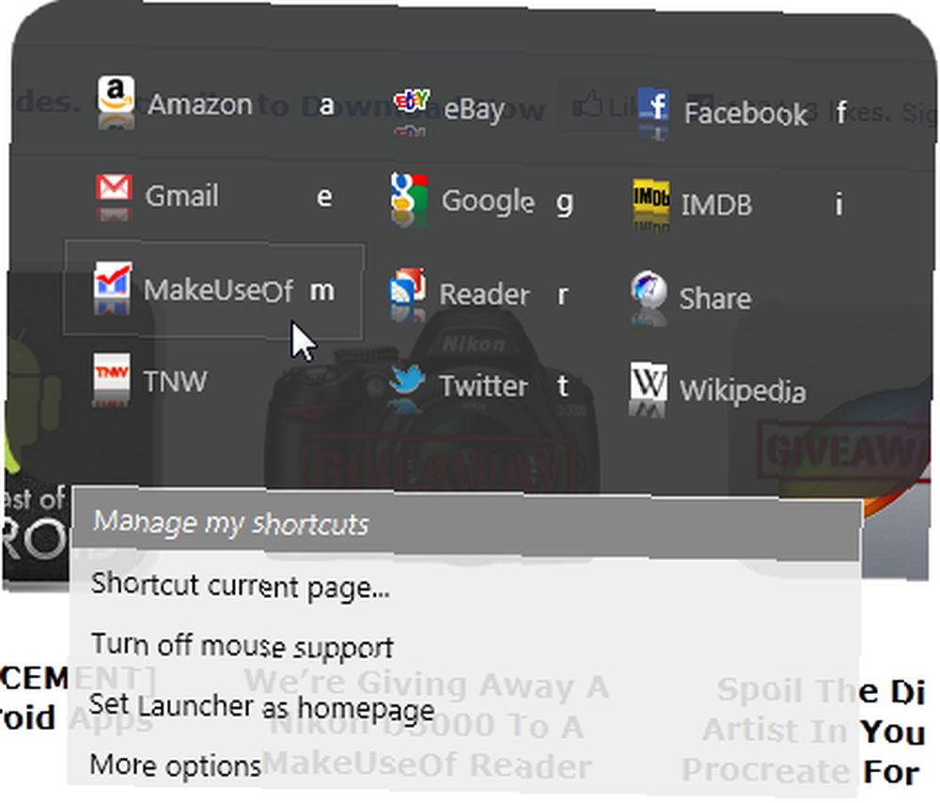The width and height of the screenshot is (940, 803).
Task: Click the Gmail envelope icon
Action: click(x=114, y=188)
